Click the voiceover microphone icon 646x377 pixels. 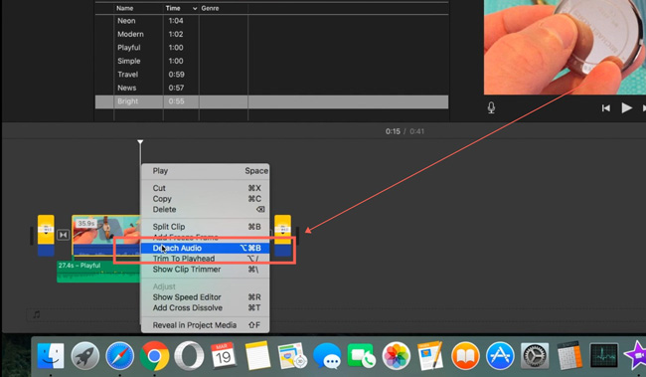pyautogui.click(x=491, y=108)
